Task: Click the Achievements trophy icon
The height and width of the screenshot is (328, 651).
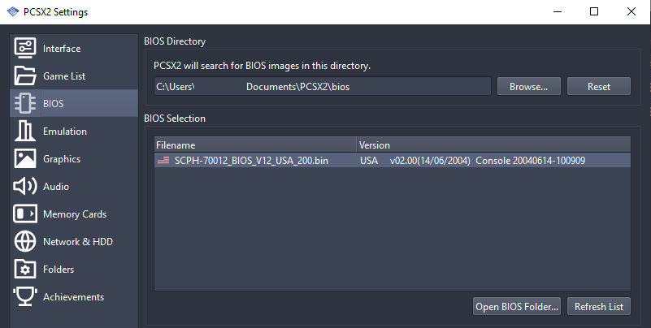Action: pos(25,297)
